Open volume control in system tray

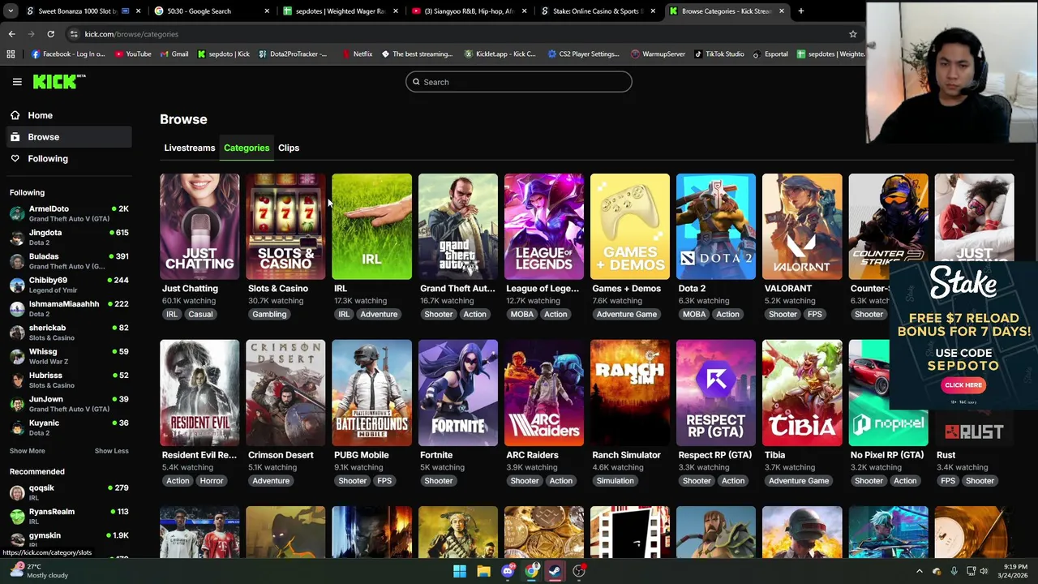[984, 571]
